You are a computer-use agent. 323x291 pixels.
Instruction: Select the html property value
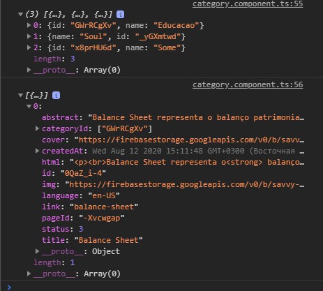point(187,162)
